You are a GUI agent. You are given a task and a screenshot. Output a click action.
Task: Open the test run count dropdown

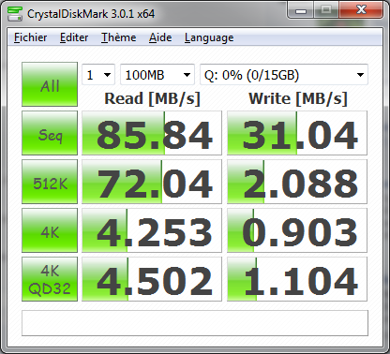tap(98, 75)
